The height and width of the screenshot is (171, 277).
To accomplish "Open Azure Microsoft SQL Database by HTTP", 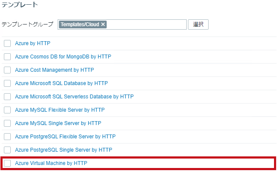I will [62, 83].
